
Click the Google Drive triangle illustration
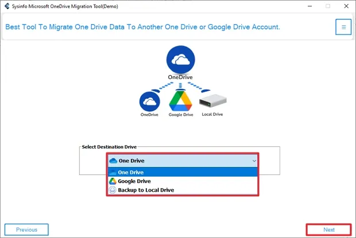(180, 101)
